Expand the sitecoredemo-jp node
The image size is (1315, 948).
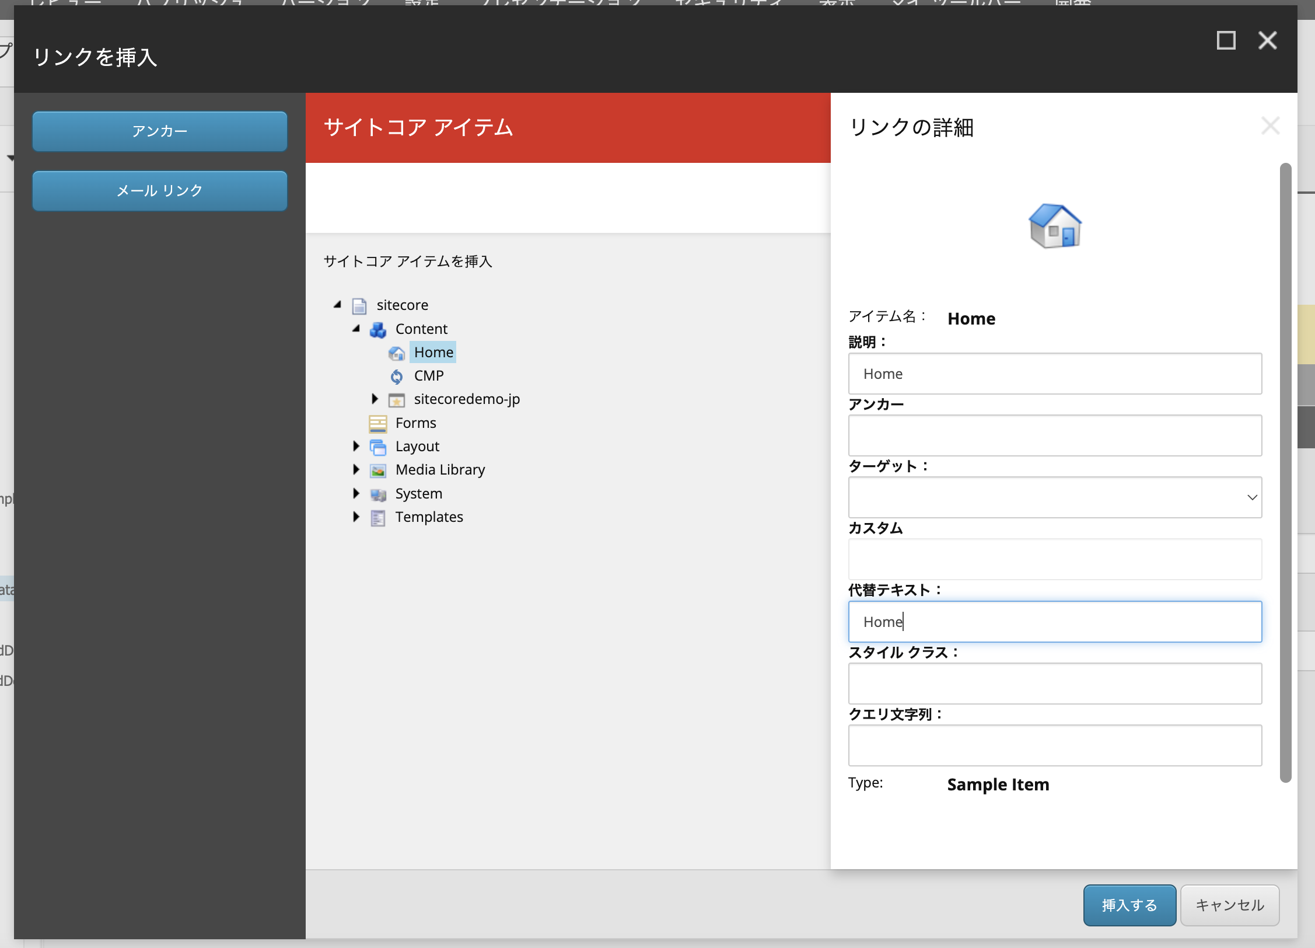click(x=375, y=399)
